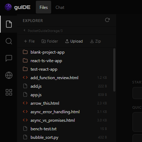Open arrow_this.html
The width and height of the screenshot is (142, 142).
[45, 103]
